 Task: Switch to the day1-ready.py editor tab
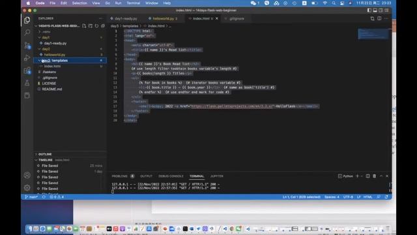click(126, 18)
